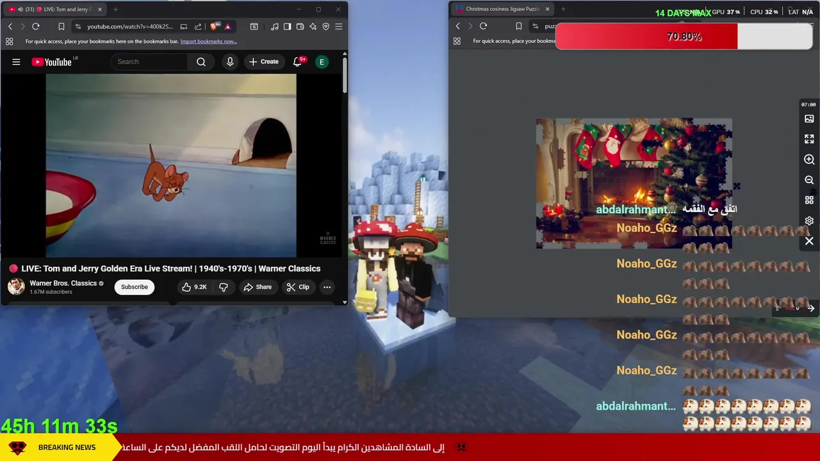
Task: Toggle puzzle fullscreen mode
Action: tap(809, 139)
